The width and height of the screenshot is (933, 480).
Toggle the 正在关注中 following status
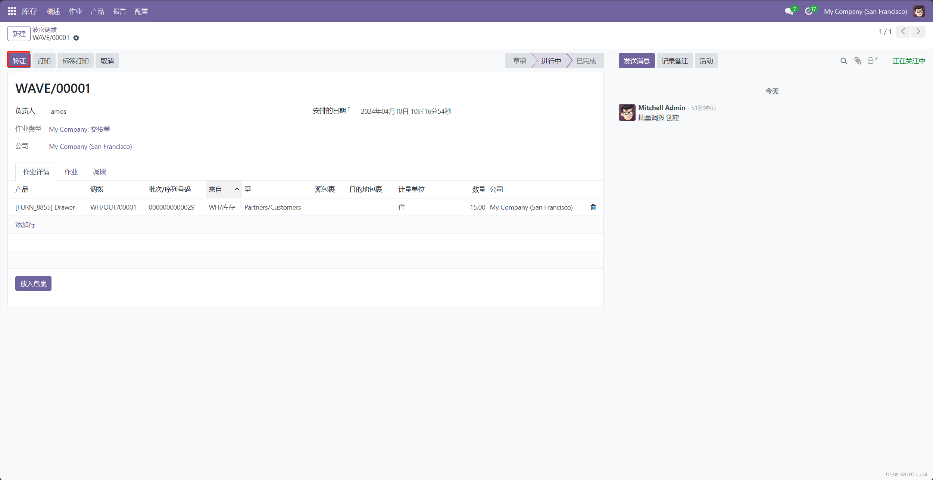point(908,61)
